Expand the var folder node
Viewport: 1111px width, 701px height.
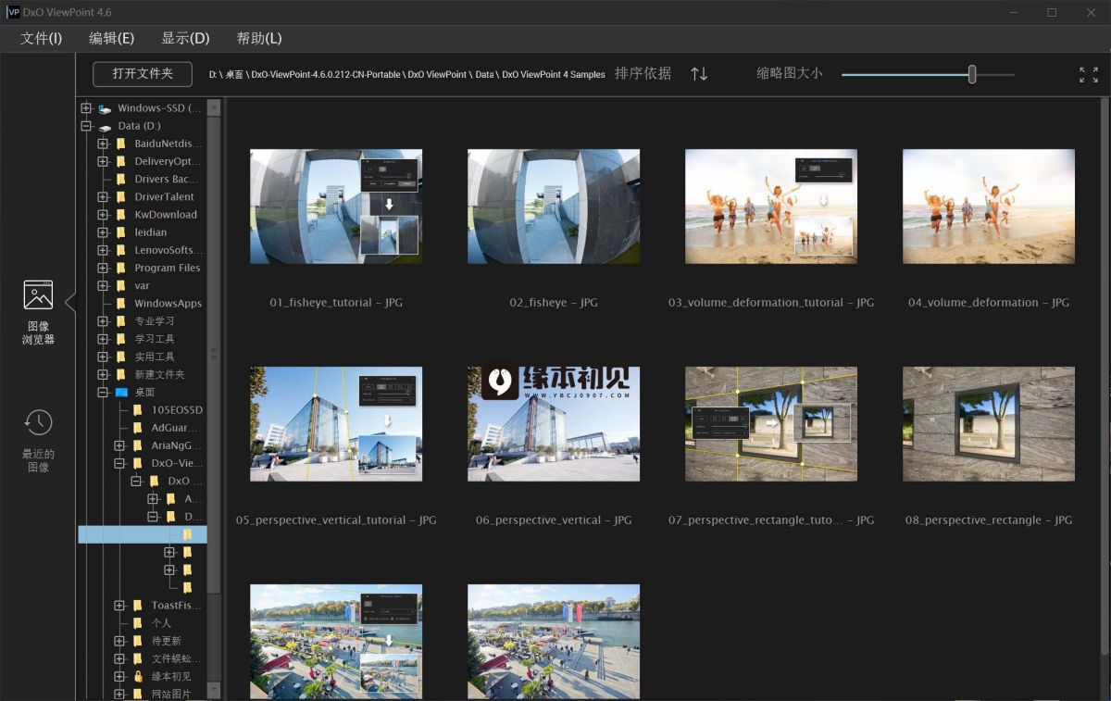coord(103,285)
